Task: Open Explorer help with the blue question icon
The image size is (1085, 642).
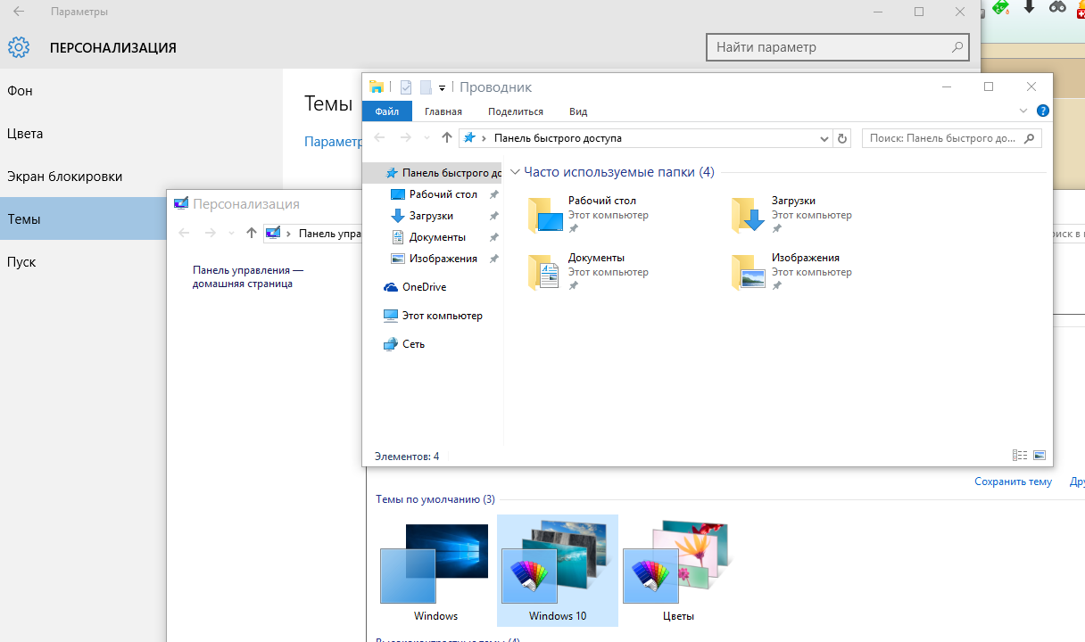Action: click(1042, 111)
